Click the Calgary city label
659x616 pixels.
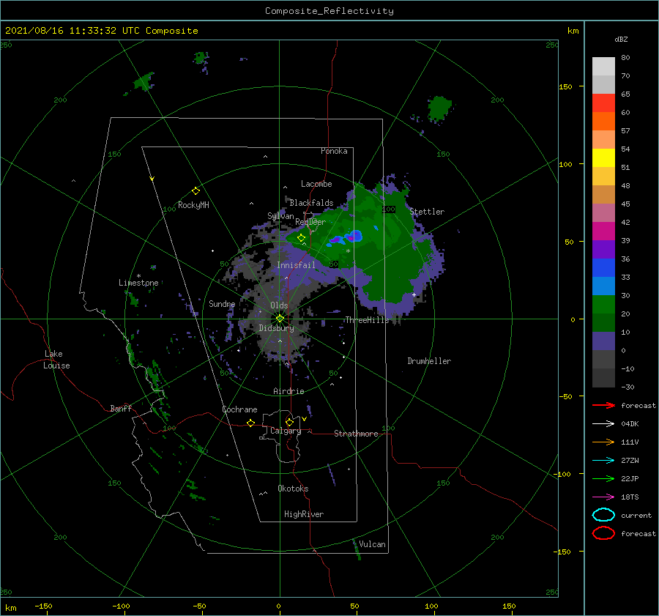(286, 431)
